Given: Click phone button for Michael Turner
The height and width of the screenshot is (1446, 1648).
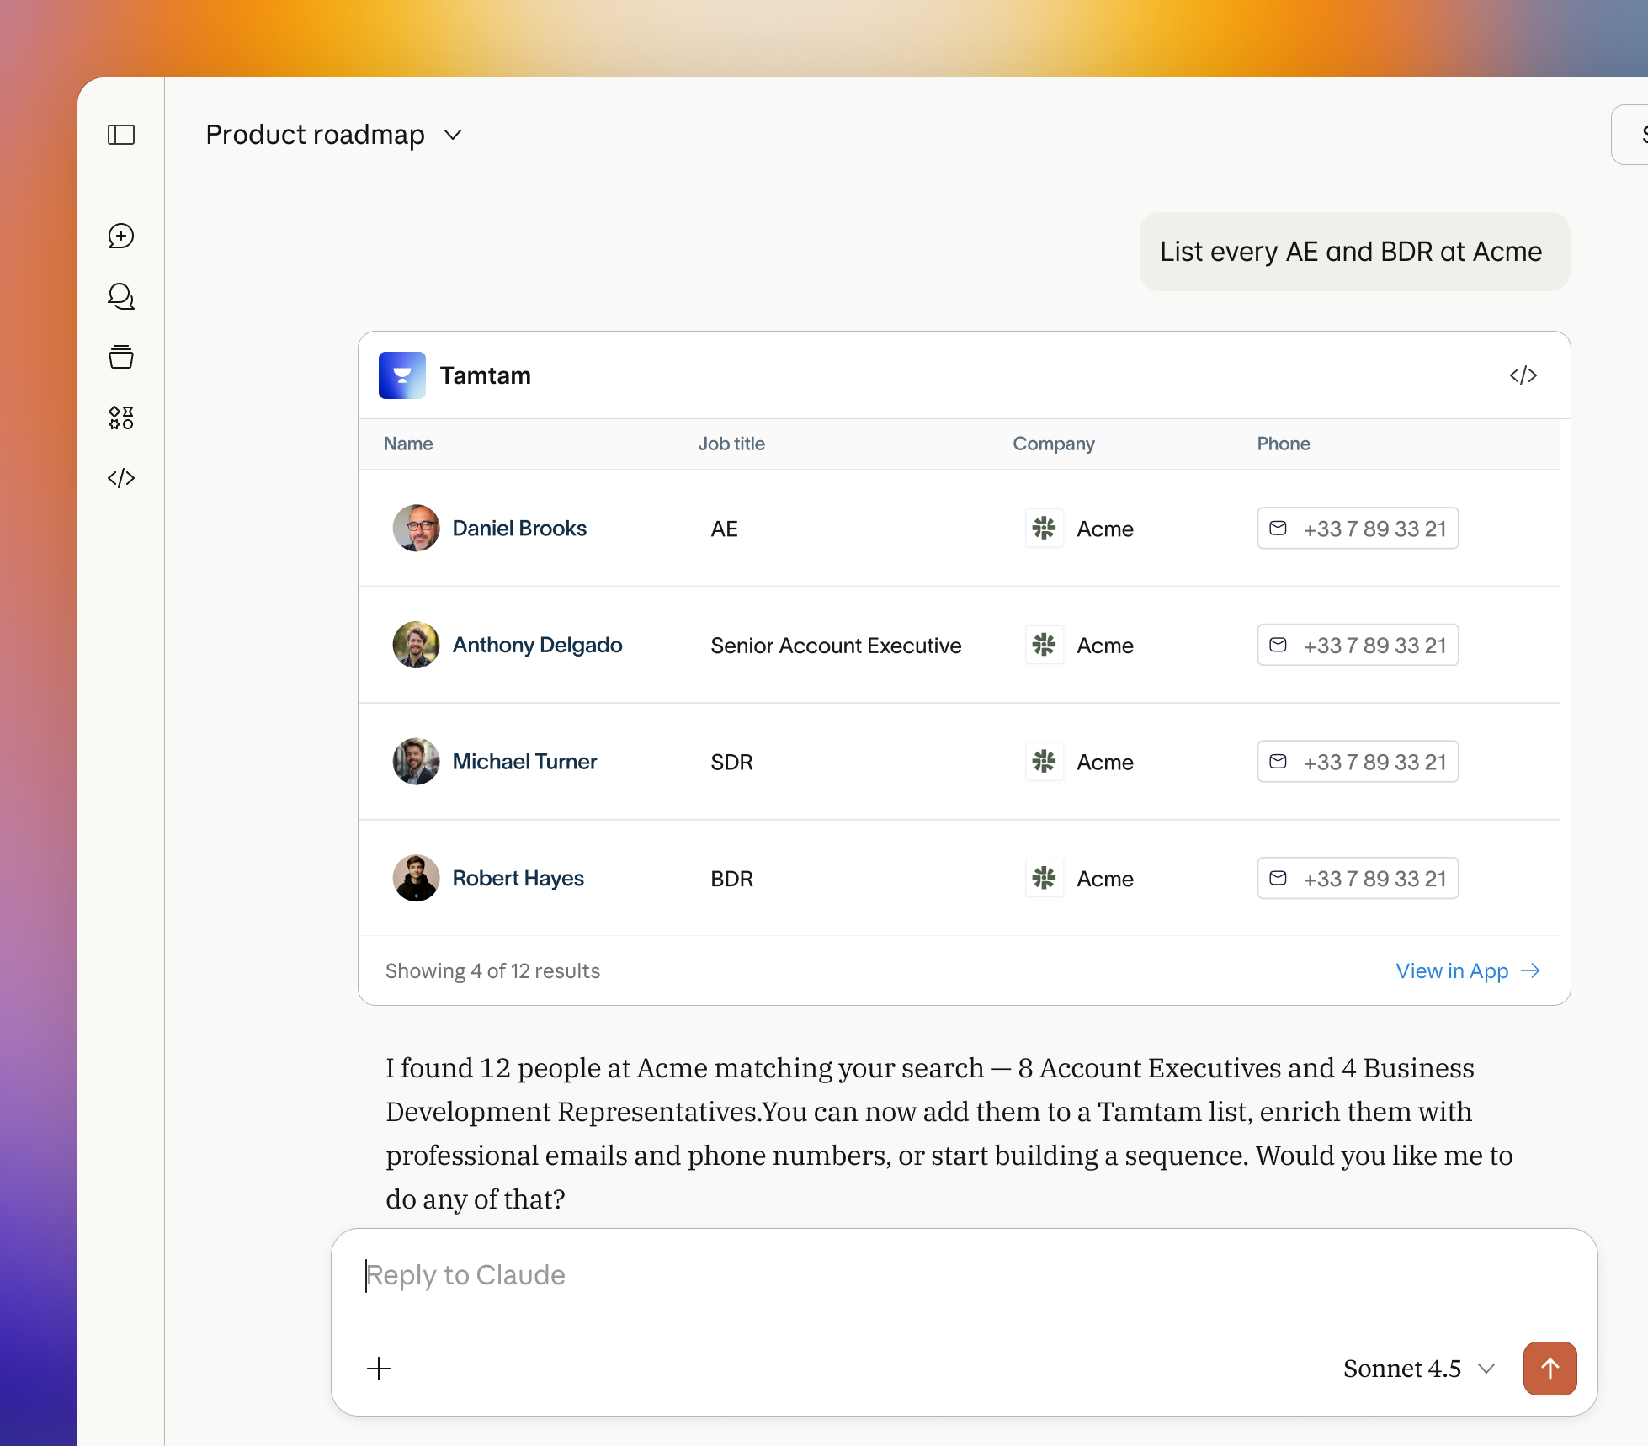Looking at the screenshot, I should pos(1358,762).
